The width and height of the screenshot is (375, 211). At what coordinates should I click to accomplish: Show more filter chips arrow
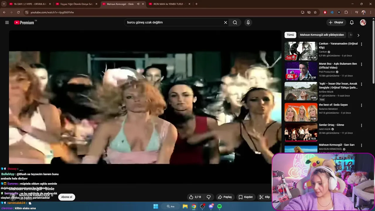[x=358, y=35]
